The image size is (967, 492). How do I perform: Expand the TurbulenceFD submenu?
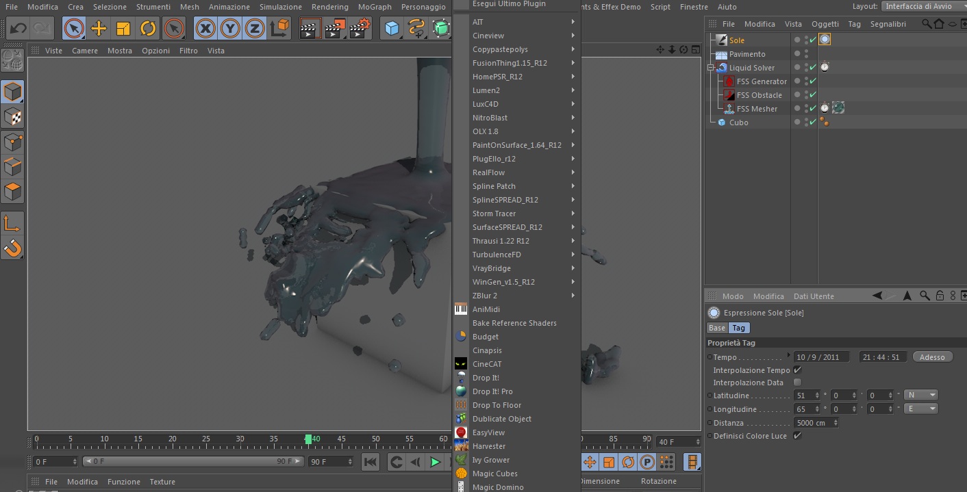pos(516,255)
